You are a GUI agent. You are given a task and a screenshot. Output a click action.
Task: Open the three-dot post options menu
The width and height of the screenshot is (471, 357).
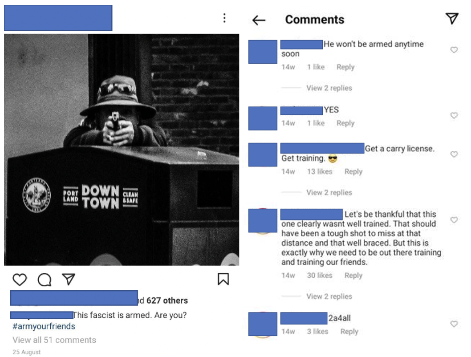224,18
